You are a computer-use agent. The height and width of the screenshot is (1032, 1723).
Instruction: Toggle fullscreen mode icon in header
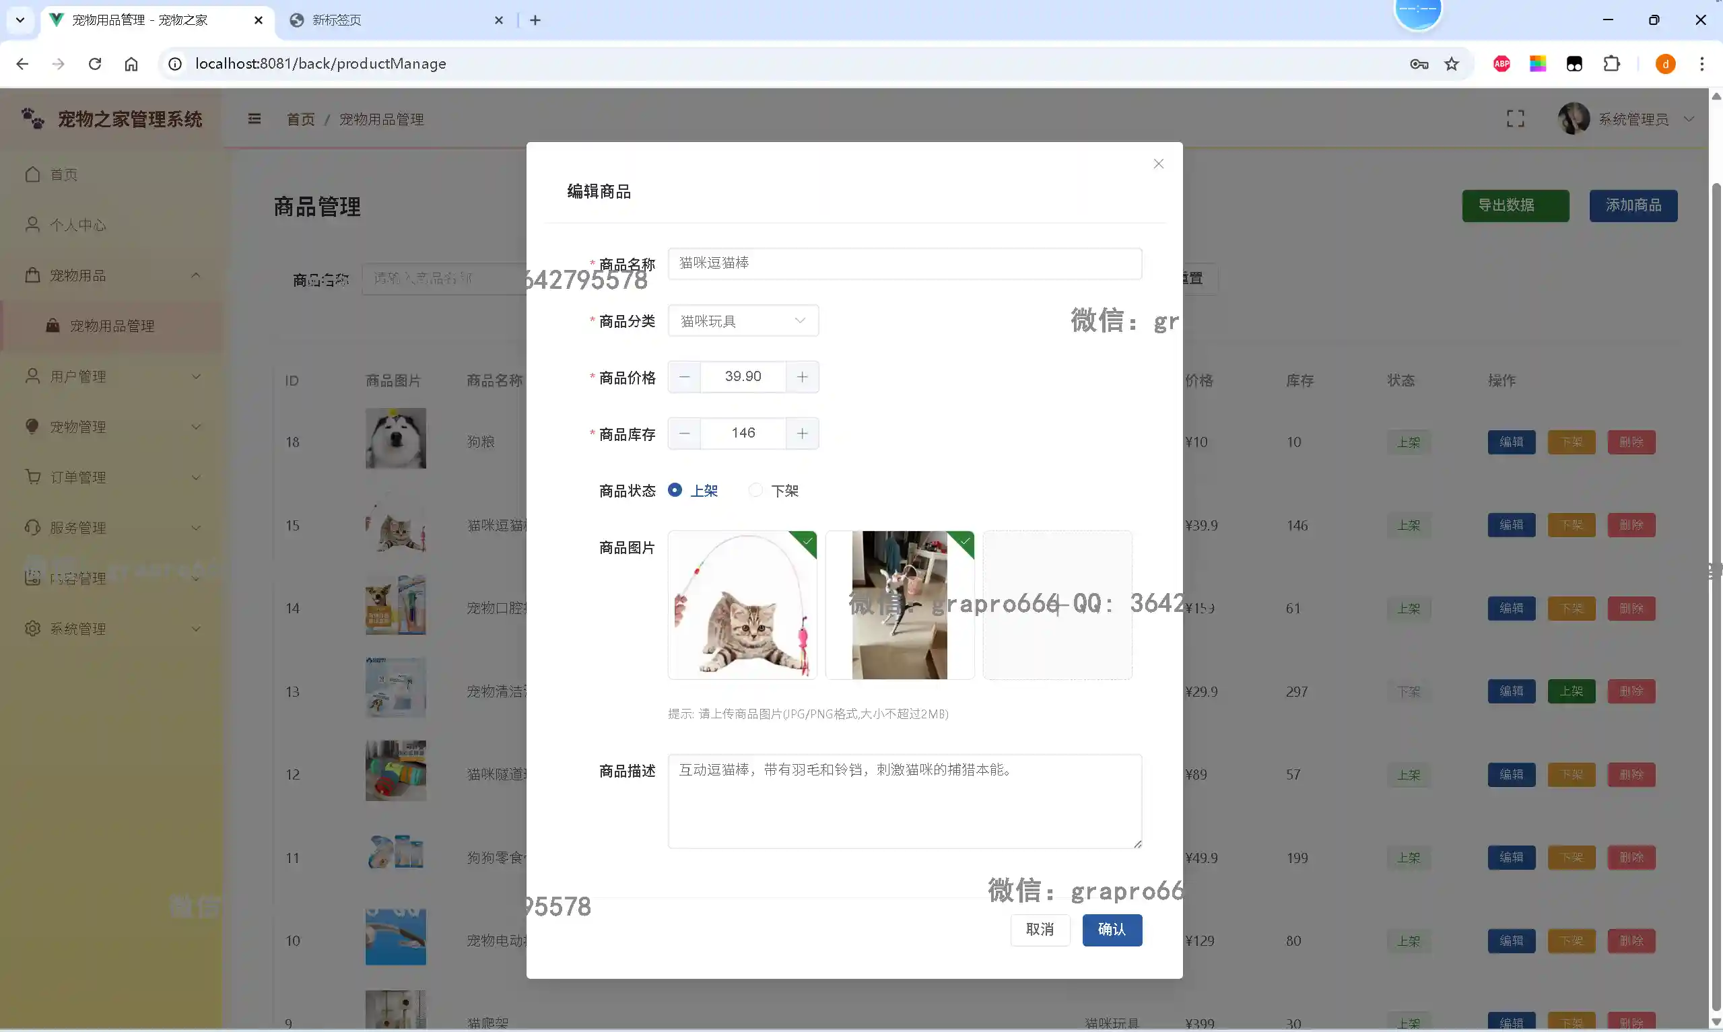[1515, 119]
